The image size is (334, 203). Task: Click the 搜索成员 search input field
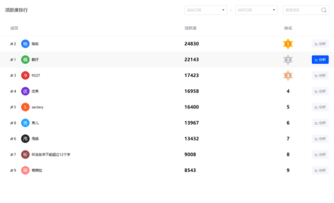click(x=301, y=10)
